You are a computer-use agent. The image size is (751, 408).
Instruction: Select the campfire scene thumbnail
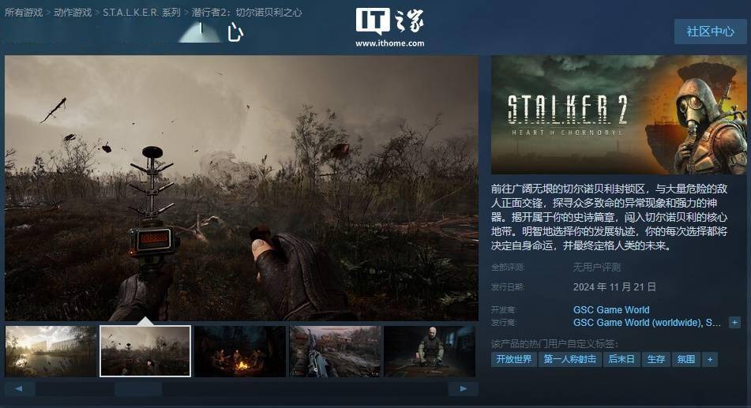(x=240, y=351)
